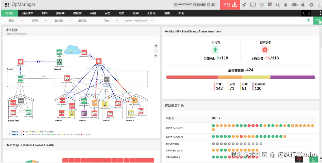Click the purple service-down segment of the alarm bar
This screenshot has height=163, width=322.
293,77
